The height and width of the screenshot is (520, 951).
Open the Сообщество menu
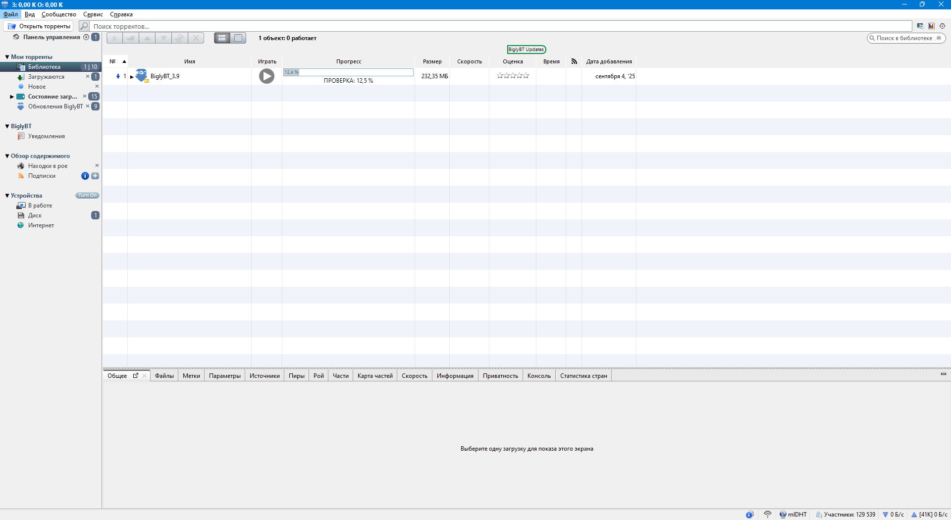pyautogui.click(x=59, y=14)
